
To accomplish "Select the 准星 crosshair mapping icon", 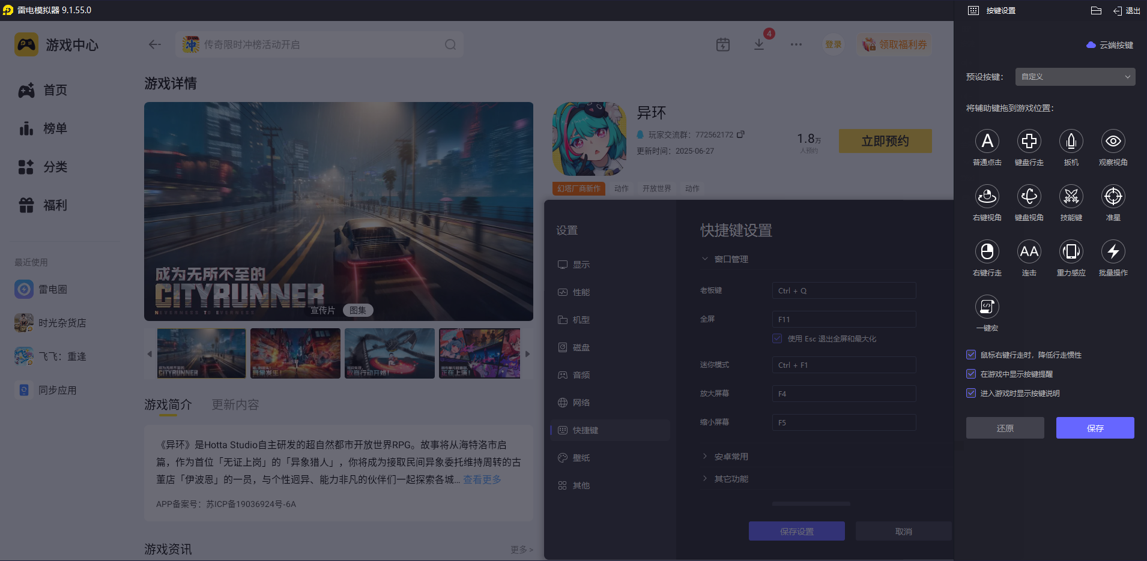I will pos(1113,196).
